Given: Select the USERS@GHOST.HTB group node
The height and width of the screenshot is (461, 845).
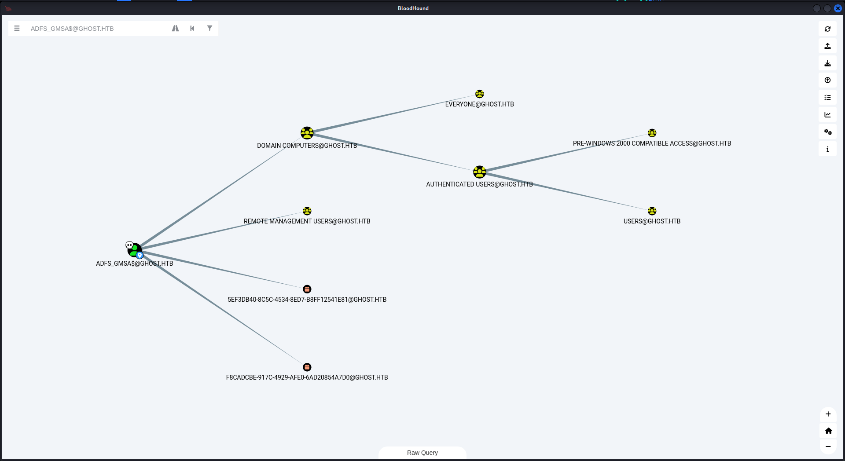Looking at the screenshot, I should tap(652, 211).
